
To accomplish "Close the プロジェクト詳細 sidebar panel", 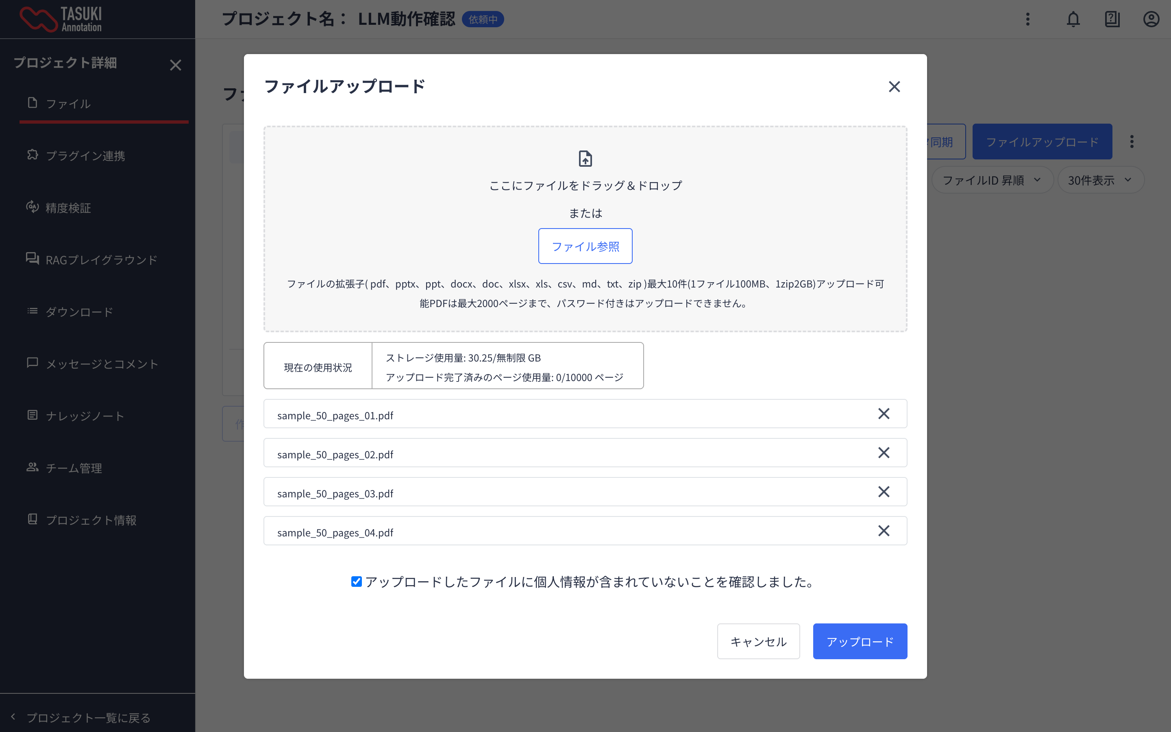I will (x=176, y=65).
